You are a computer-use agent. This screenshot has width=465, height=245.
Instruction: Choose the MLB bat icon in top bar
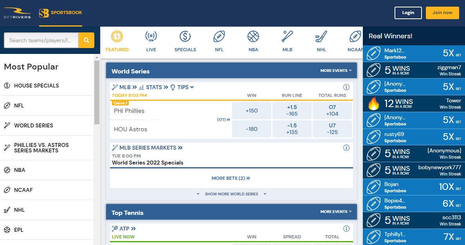coord(287,37)
